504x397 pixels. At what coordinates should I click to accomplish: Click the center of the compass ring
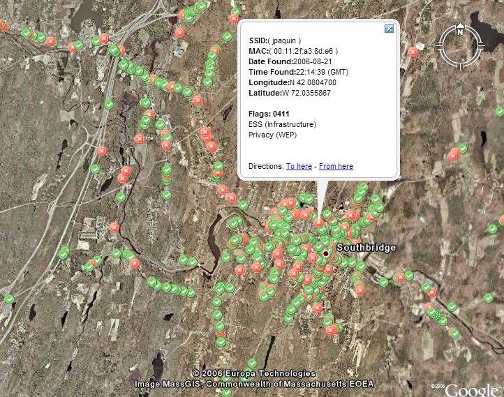460,47
